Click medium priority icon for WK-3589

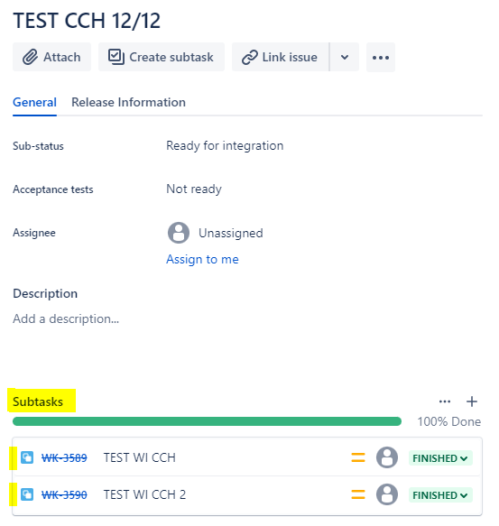click(x=358, y=457)
